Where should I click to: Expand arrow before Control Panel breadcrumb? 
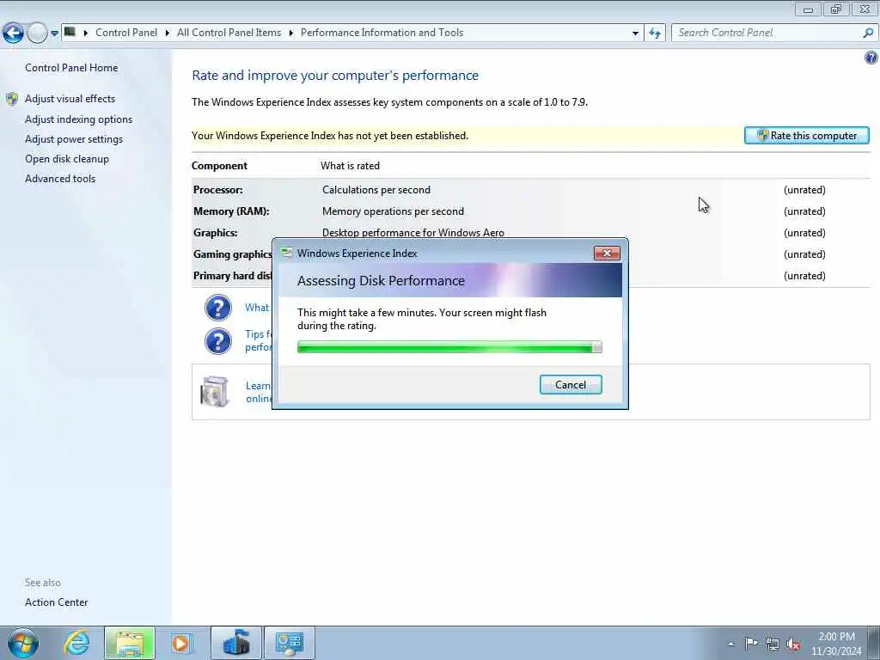click(86, 34)
